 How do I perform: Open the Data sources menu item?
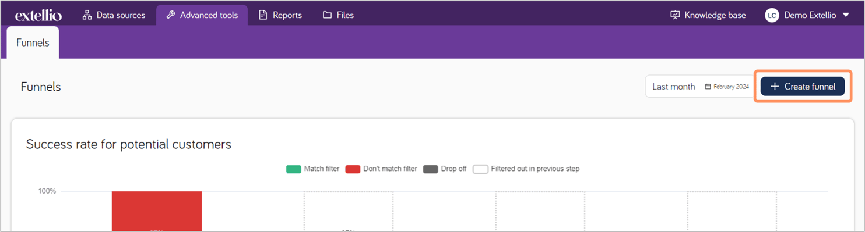coord(114,15)
